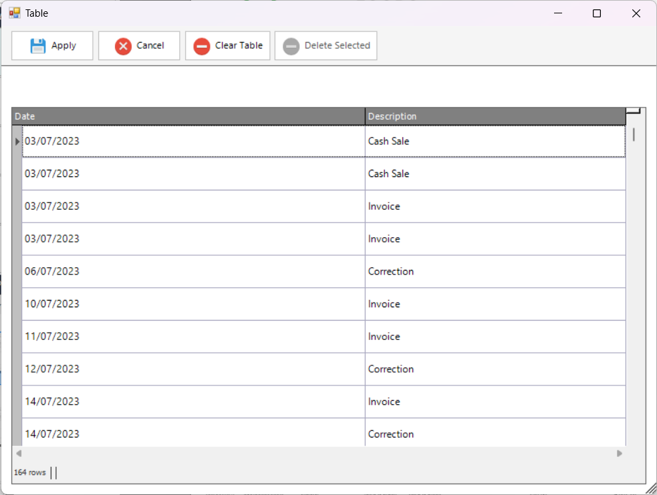The image size is (657, 495).
Task: Select the 11/07/2023 date cell
Action: coord(193,337)
